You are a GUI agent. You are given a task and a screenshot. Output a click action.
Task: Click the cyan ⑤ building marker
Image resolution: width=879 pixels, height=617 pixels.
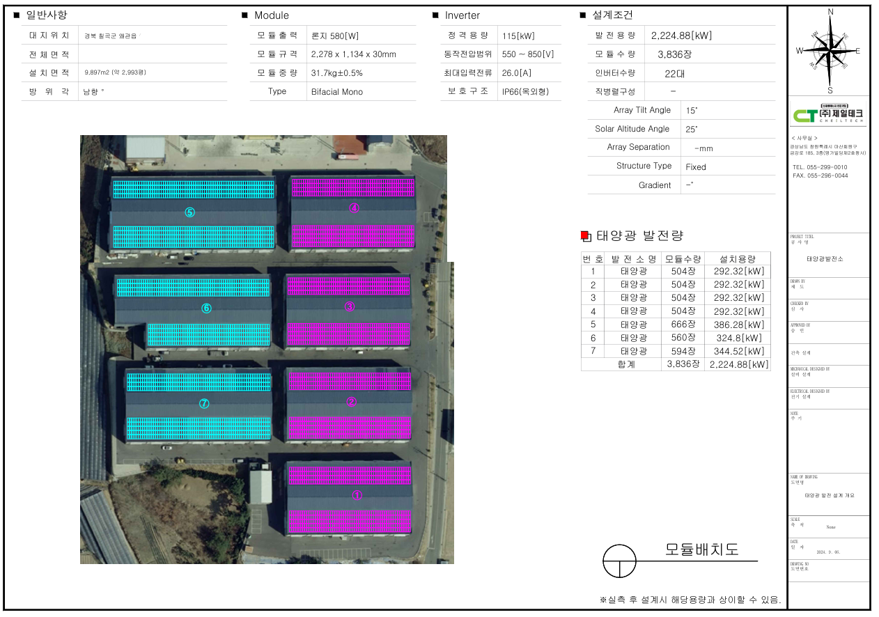click(x=189, y=212)
